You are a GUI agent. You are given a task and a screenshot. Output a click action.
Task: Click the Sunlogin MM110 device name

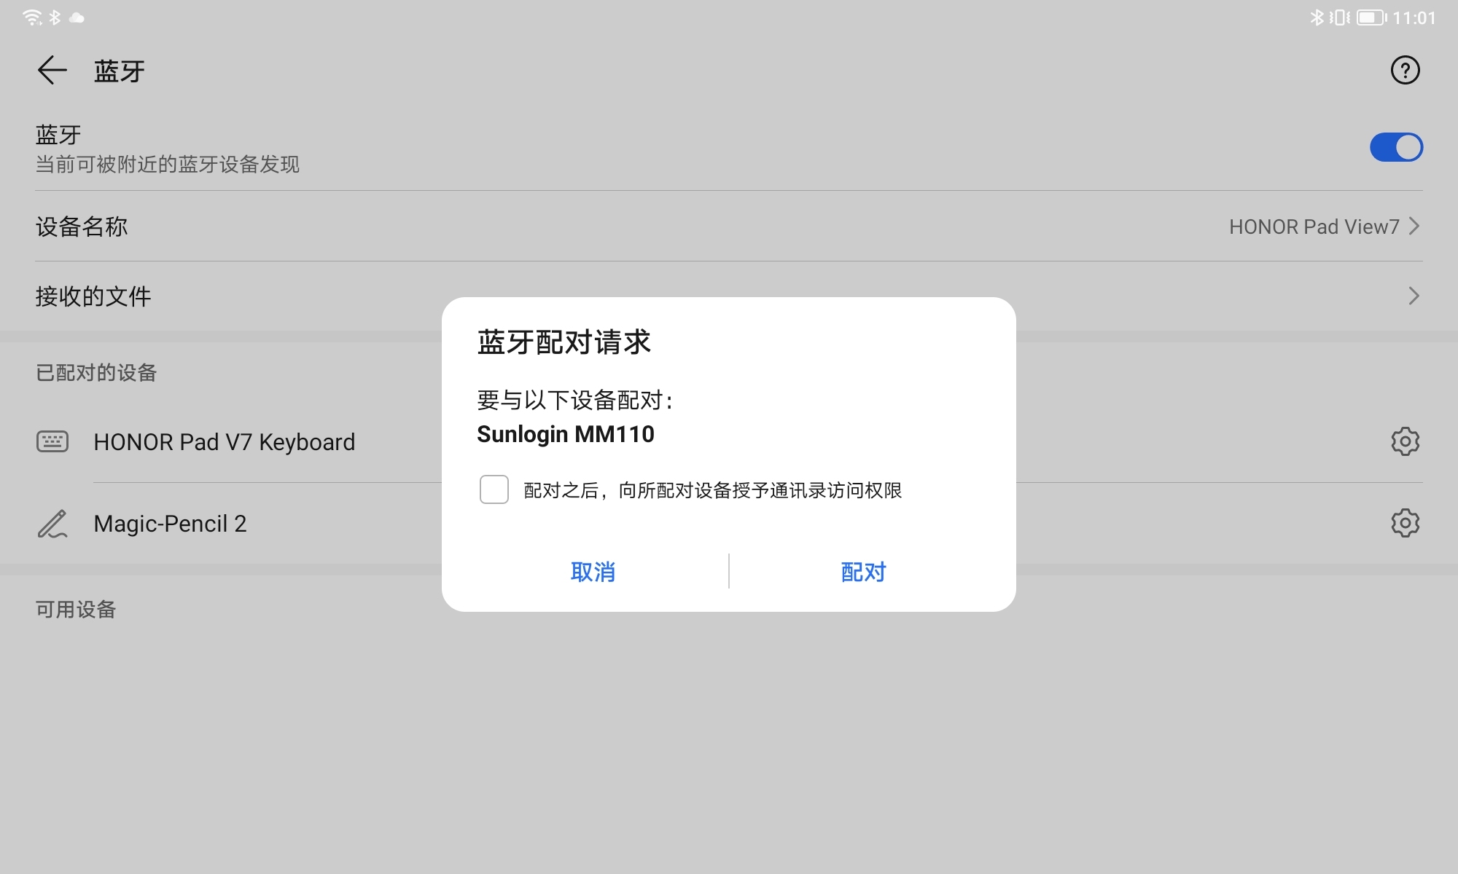pos(566,434)
